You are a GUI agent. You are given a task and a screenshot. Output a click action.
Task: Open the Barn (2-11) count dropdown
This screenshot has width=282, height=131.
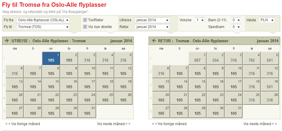pyautogui.click(x=236, y=20)
